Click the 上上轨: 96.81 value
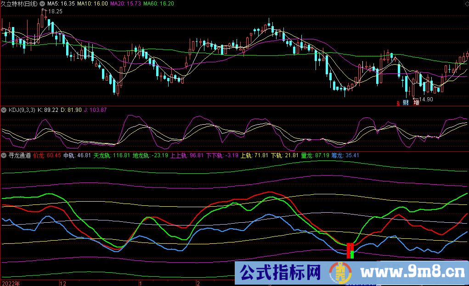This screenshot has height=286, width=469. (187, 155)
